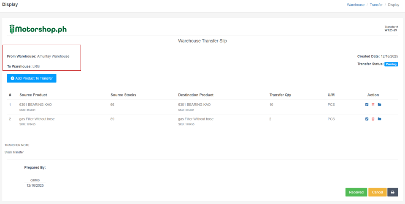This screenshot has height=204, width=405.
Task: Delete the 6301 BEARING KAO row
Action: click(x=373, y=105)
